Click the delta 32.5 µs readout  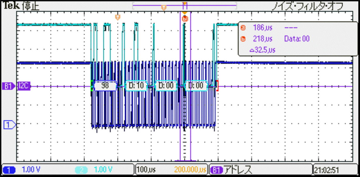coord(263,50)
